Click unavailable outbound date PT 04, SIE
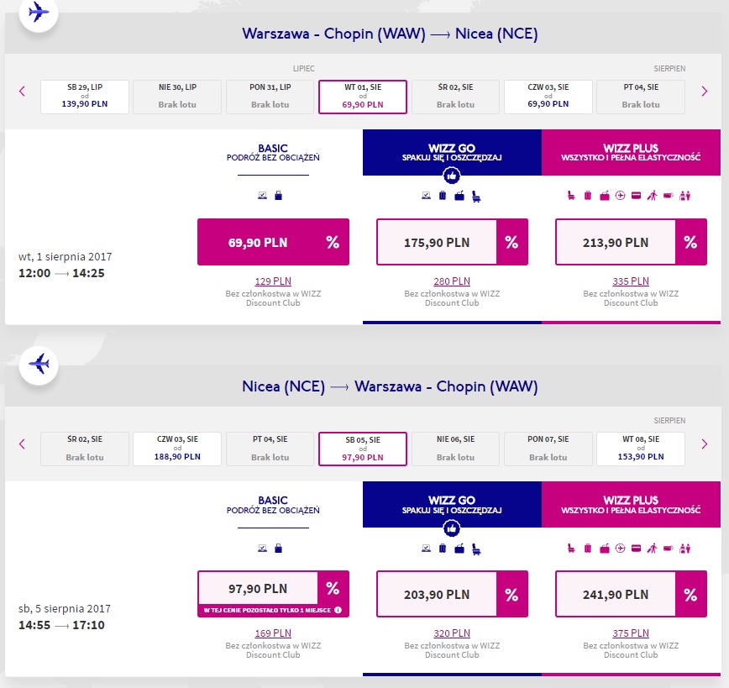The width and height of the screenshot is (729, 688). point(641,97)
